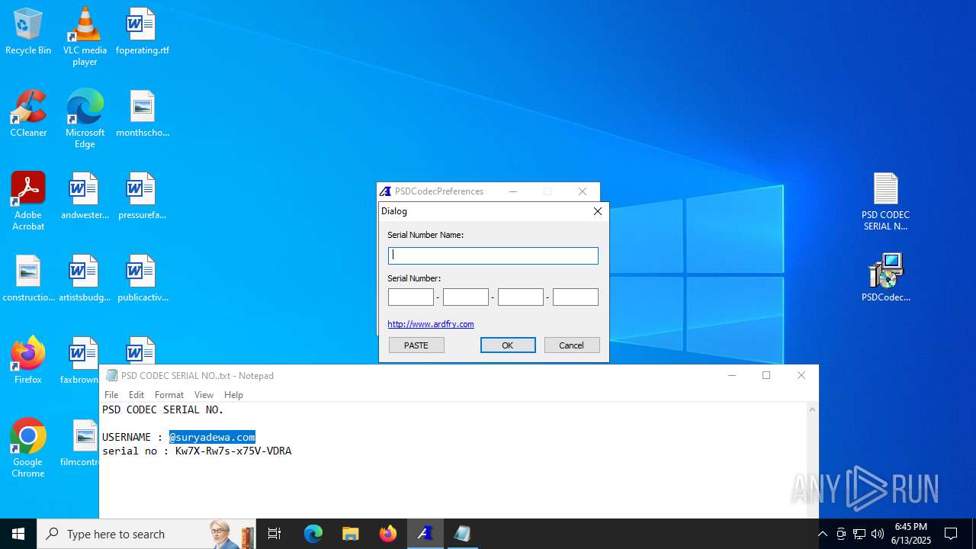The width and height of the screenshot is (976, 549).
Task: Select foperating.rtf document icon
Action: point(143,32)
